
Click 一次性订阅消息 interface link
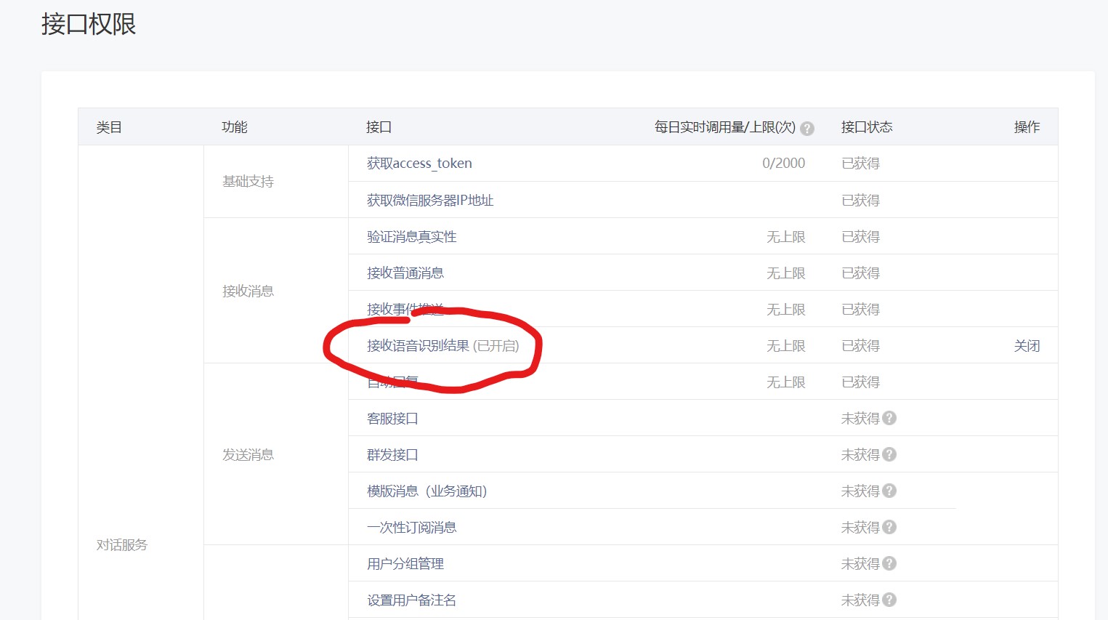point(411,528)
